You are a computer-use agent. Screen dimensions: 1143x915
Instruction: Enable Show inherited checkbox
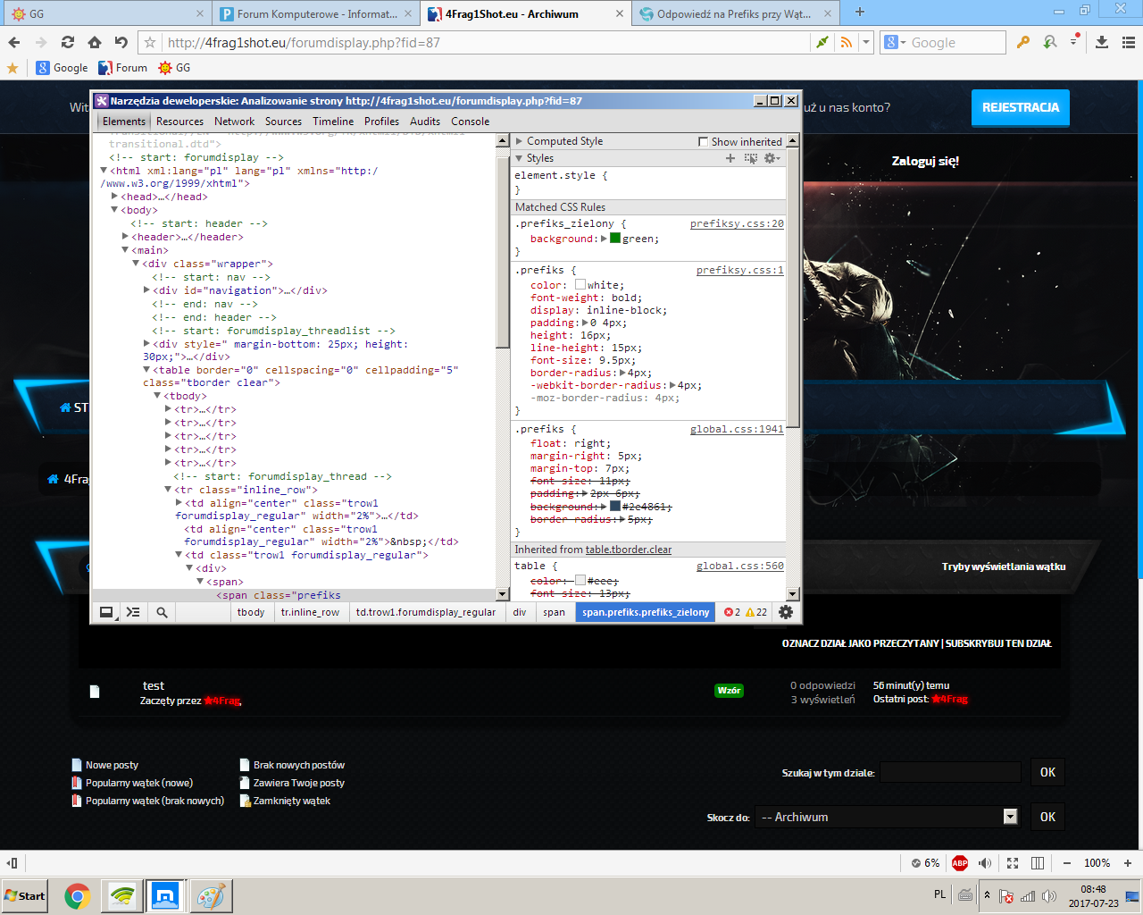[x=704, y=142]
